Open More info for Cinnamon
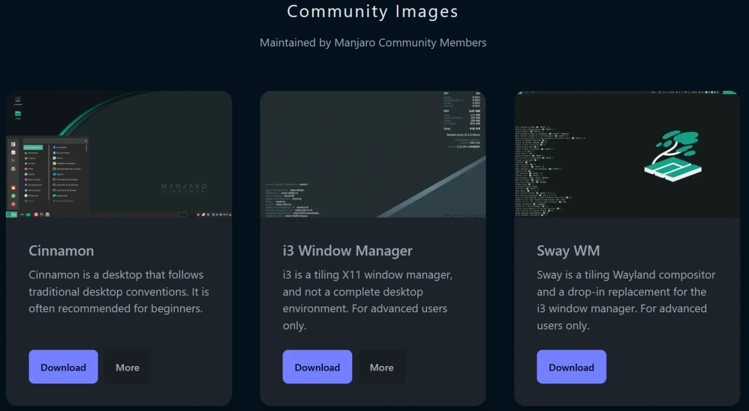Viewport: 749px width, 411px height. coord(128,367)
